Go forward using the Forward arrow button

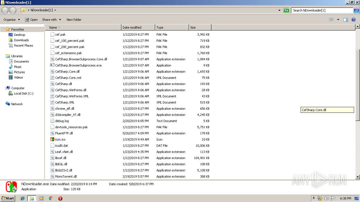tap(13, 10)
